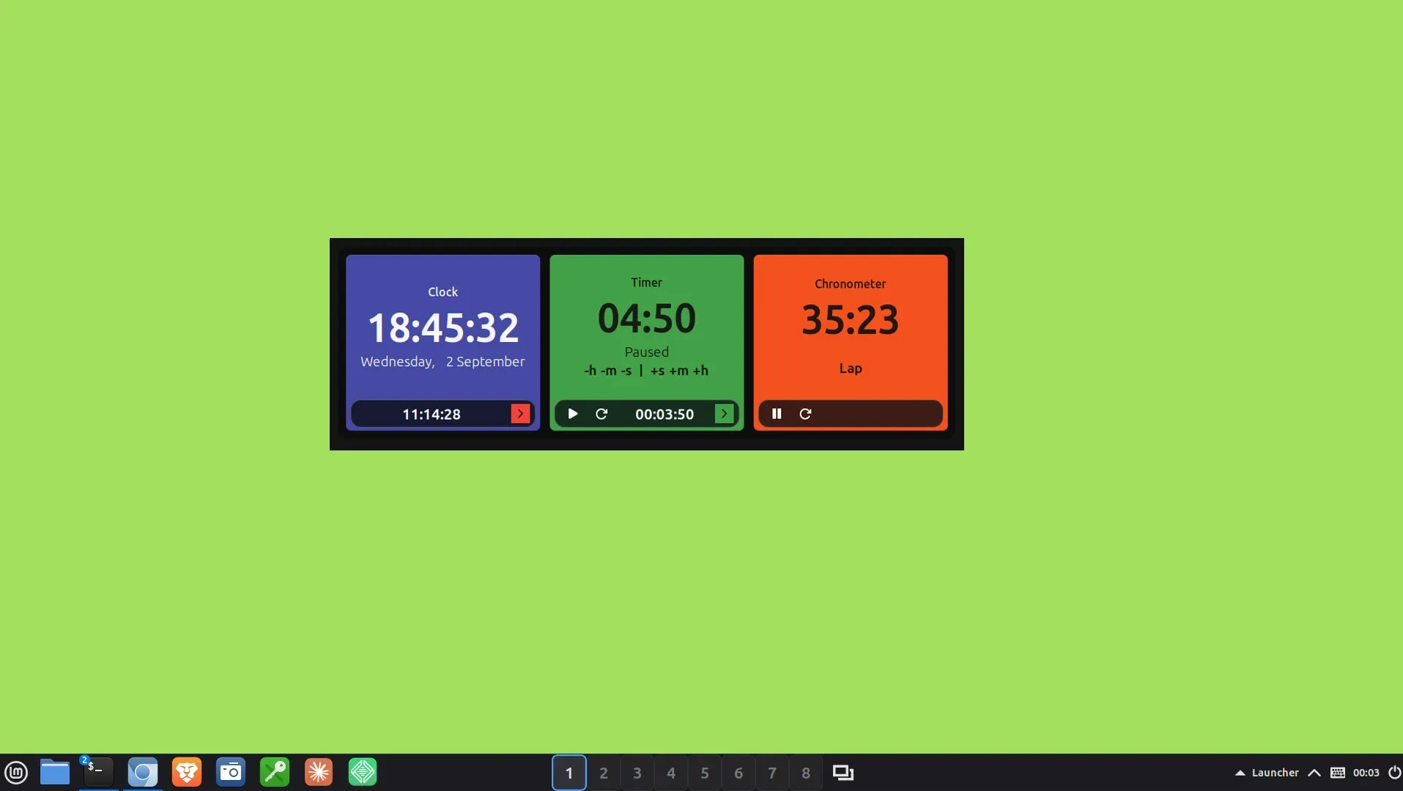Viewport: 1403px width, 791px height.
Task: Click the 18:45:32 clock display
Action: [443, 327]
